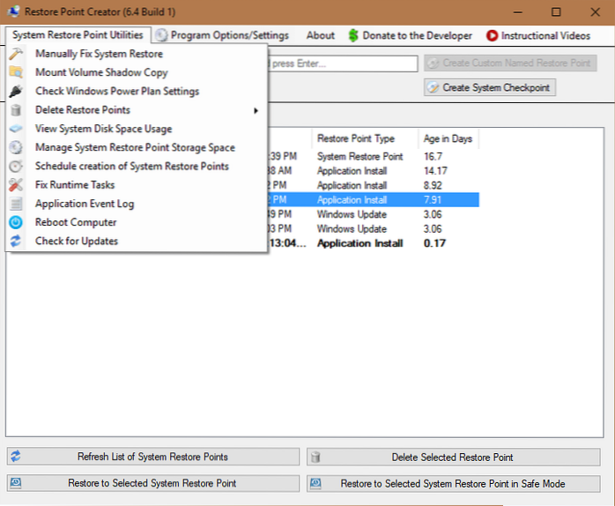The image size is (615, 506).
Task: Sort the list by Age in Days column header
Action: [448, 138]
